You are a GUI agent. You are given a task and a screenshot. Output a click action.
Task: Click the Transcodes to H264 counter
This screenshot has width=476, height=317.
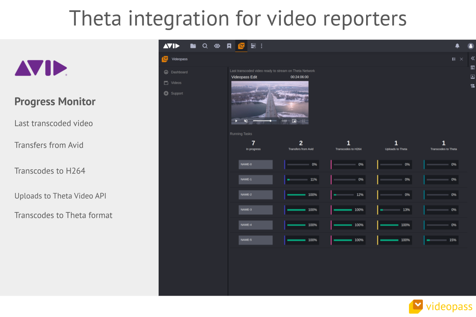(x=348, y=145)
